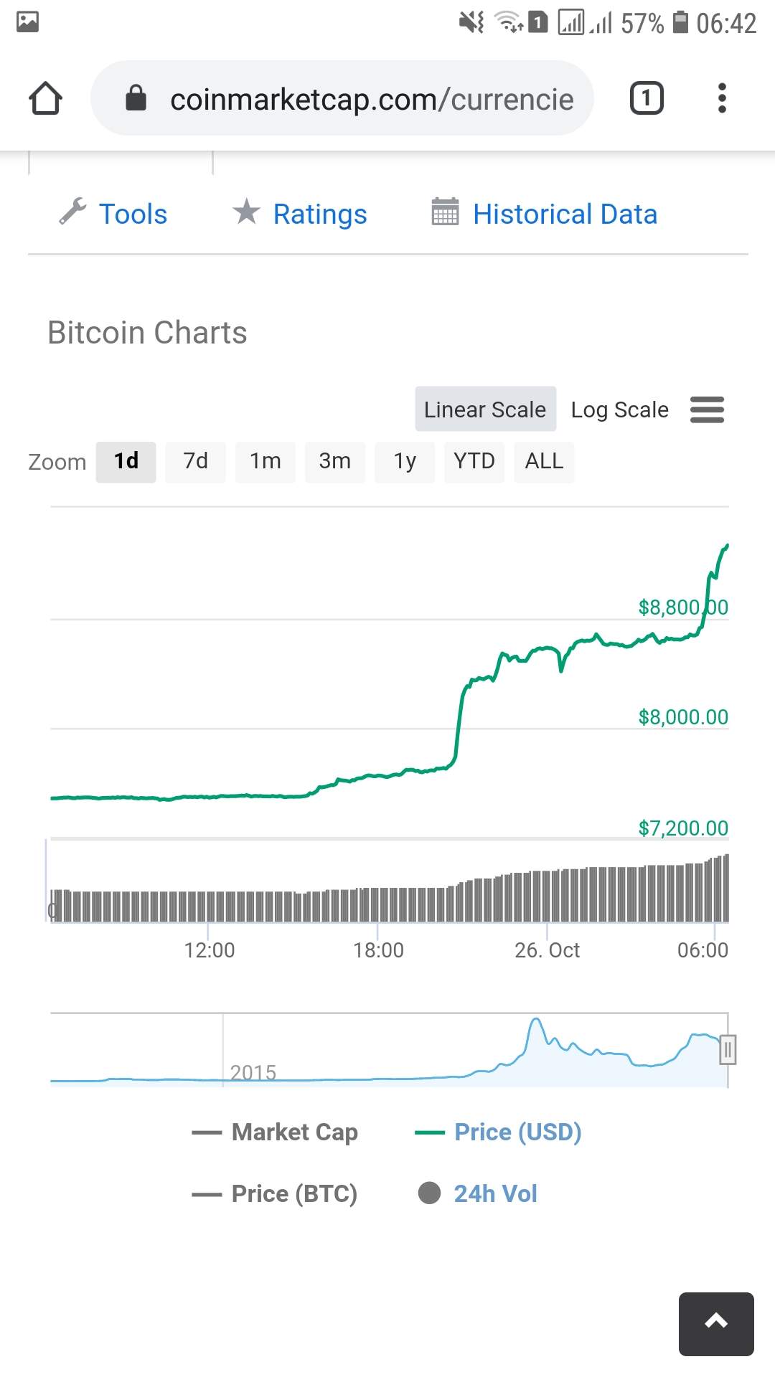The width and height of the screenshot is (775, 1377).
Task: Switch chart to Log Scale
Action: tap(619, 410)
